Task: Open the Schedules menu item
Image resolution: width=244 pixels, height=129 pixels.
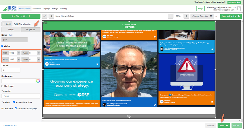Action: 37,9
